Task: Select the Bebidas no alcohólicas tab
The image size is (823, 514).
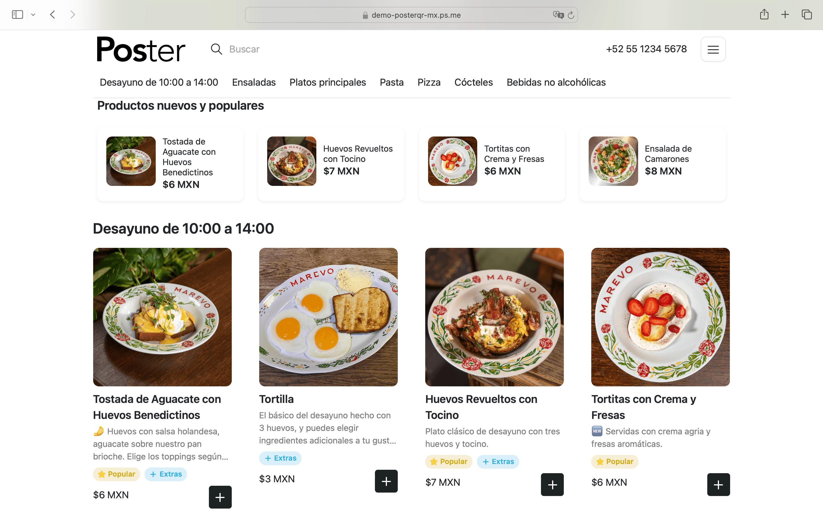Action: click(x=556, y=82)
